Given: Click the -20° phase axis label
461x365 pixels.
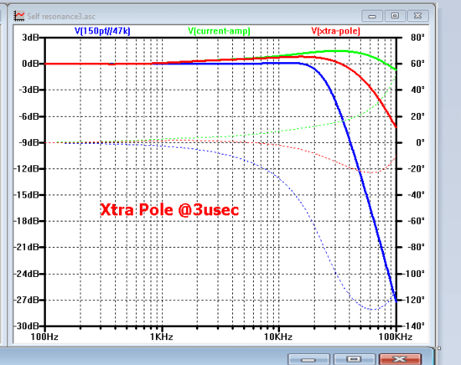Looking at the screenshot, I should 417,169.
